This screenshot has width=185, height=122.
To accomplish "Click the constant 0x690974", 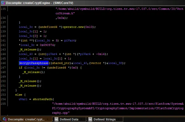I will 47,45.
